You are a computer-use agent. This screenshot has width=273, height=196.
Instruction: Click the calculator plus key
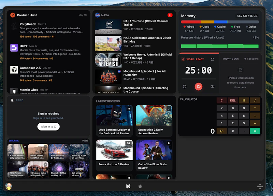coord(255,123)
